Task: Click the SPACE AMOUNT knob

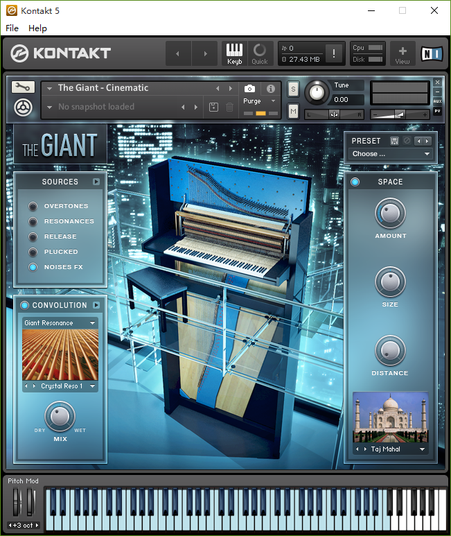Action: click(x=390, y=214)
